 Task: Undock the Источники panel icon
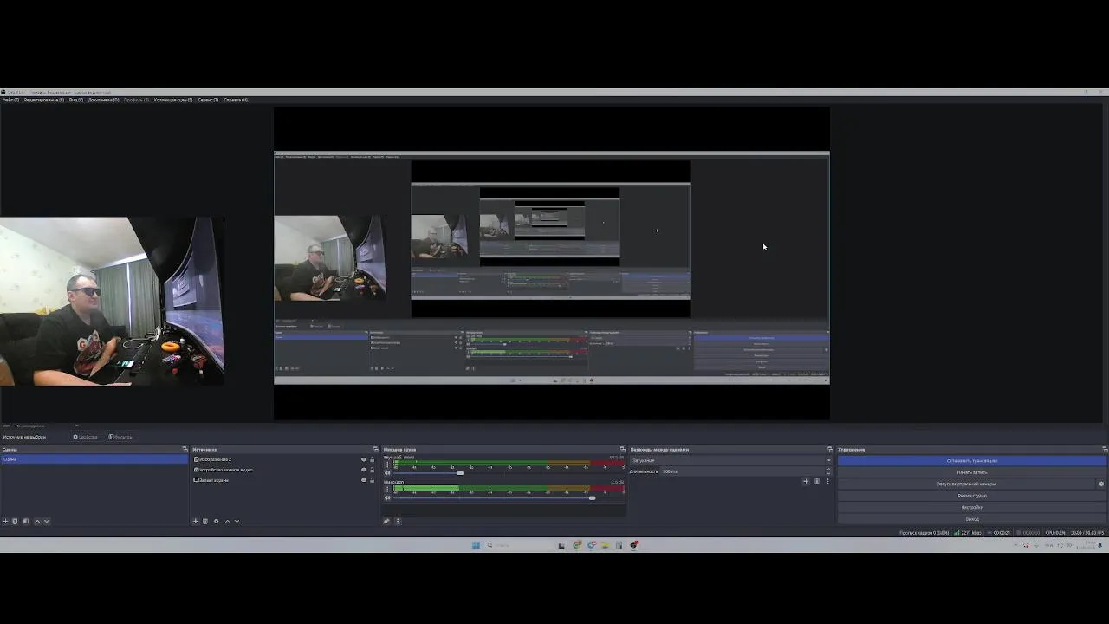pos(375,449)
